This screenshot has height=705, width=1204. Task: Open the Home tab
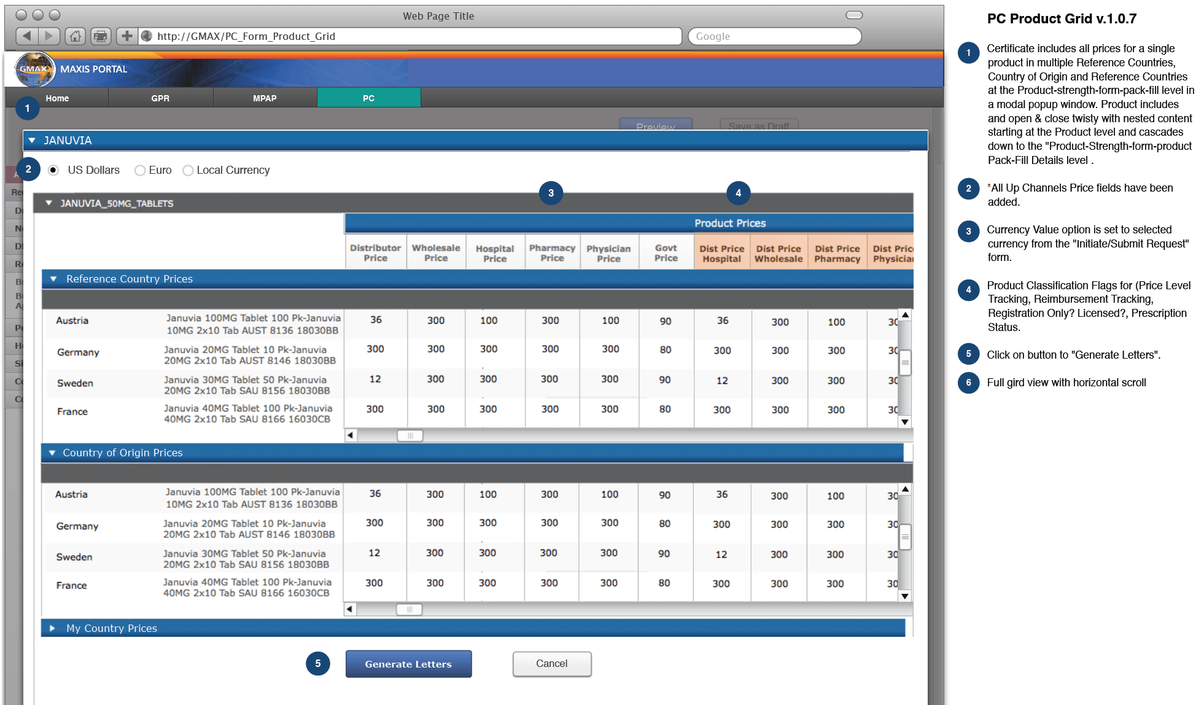pyautogui.click(x=57, y=98)
